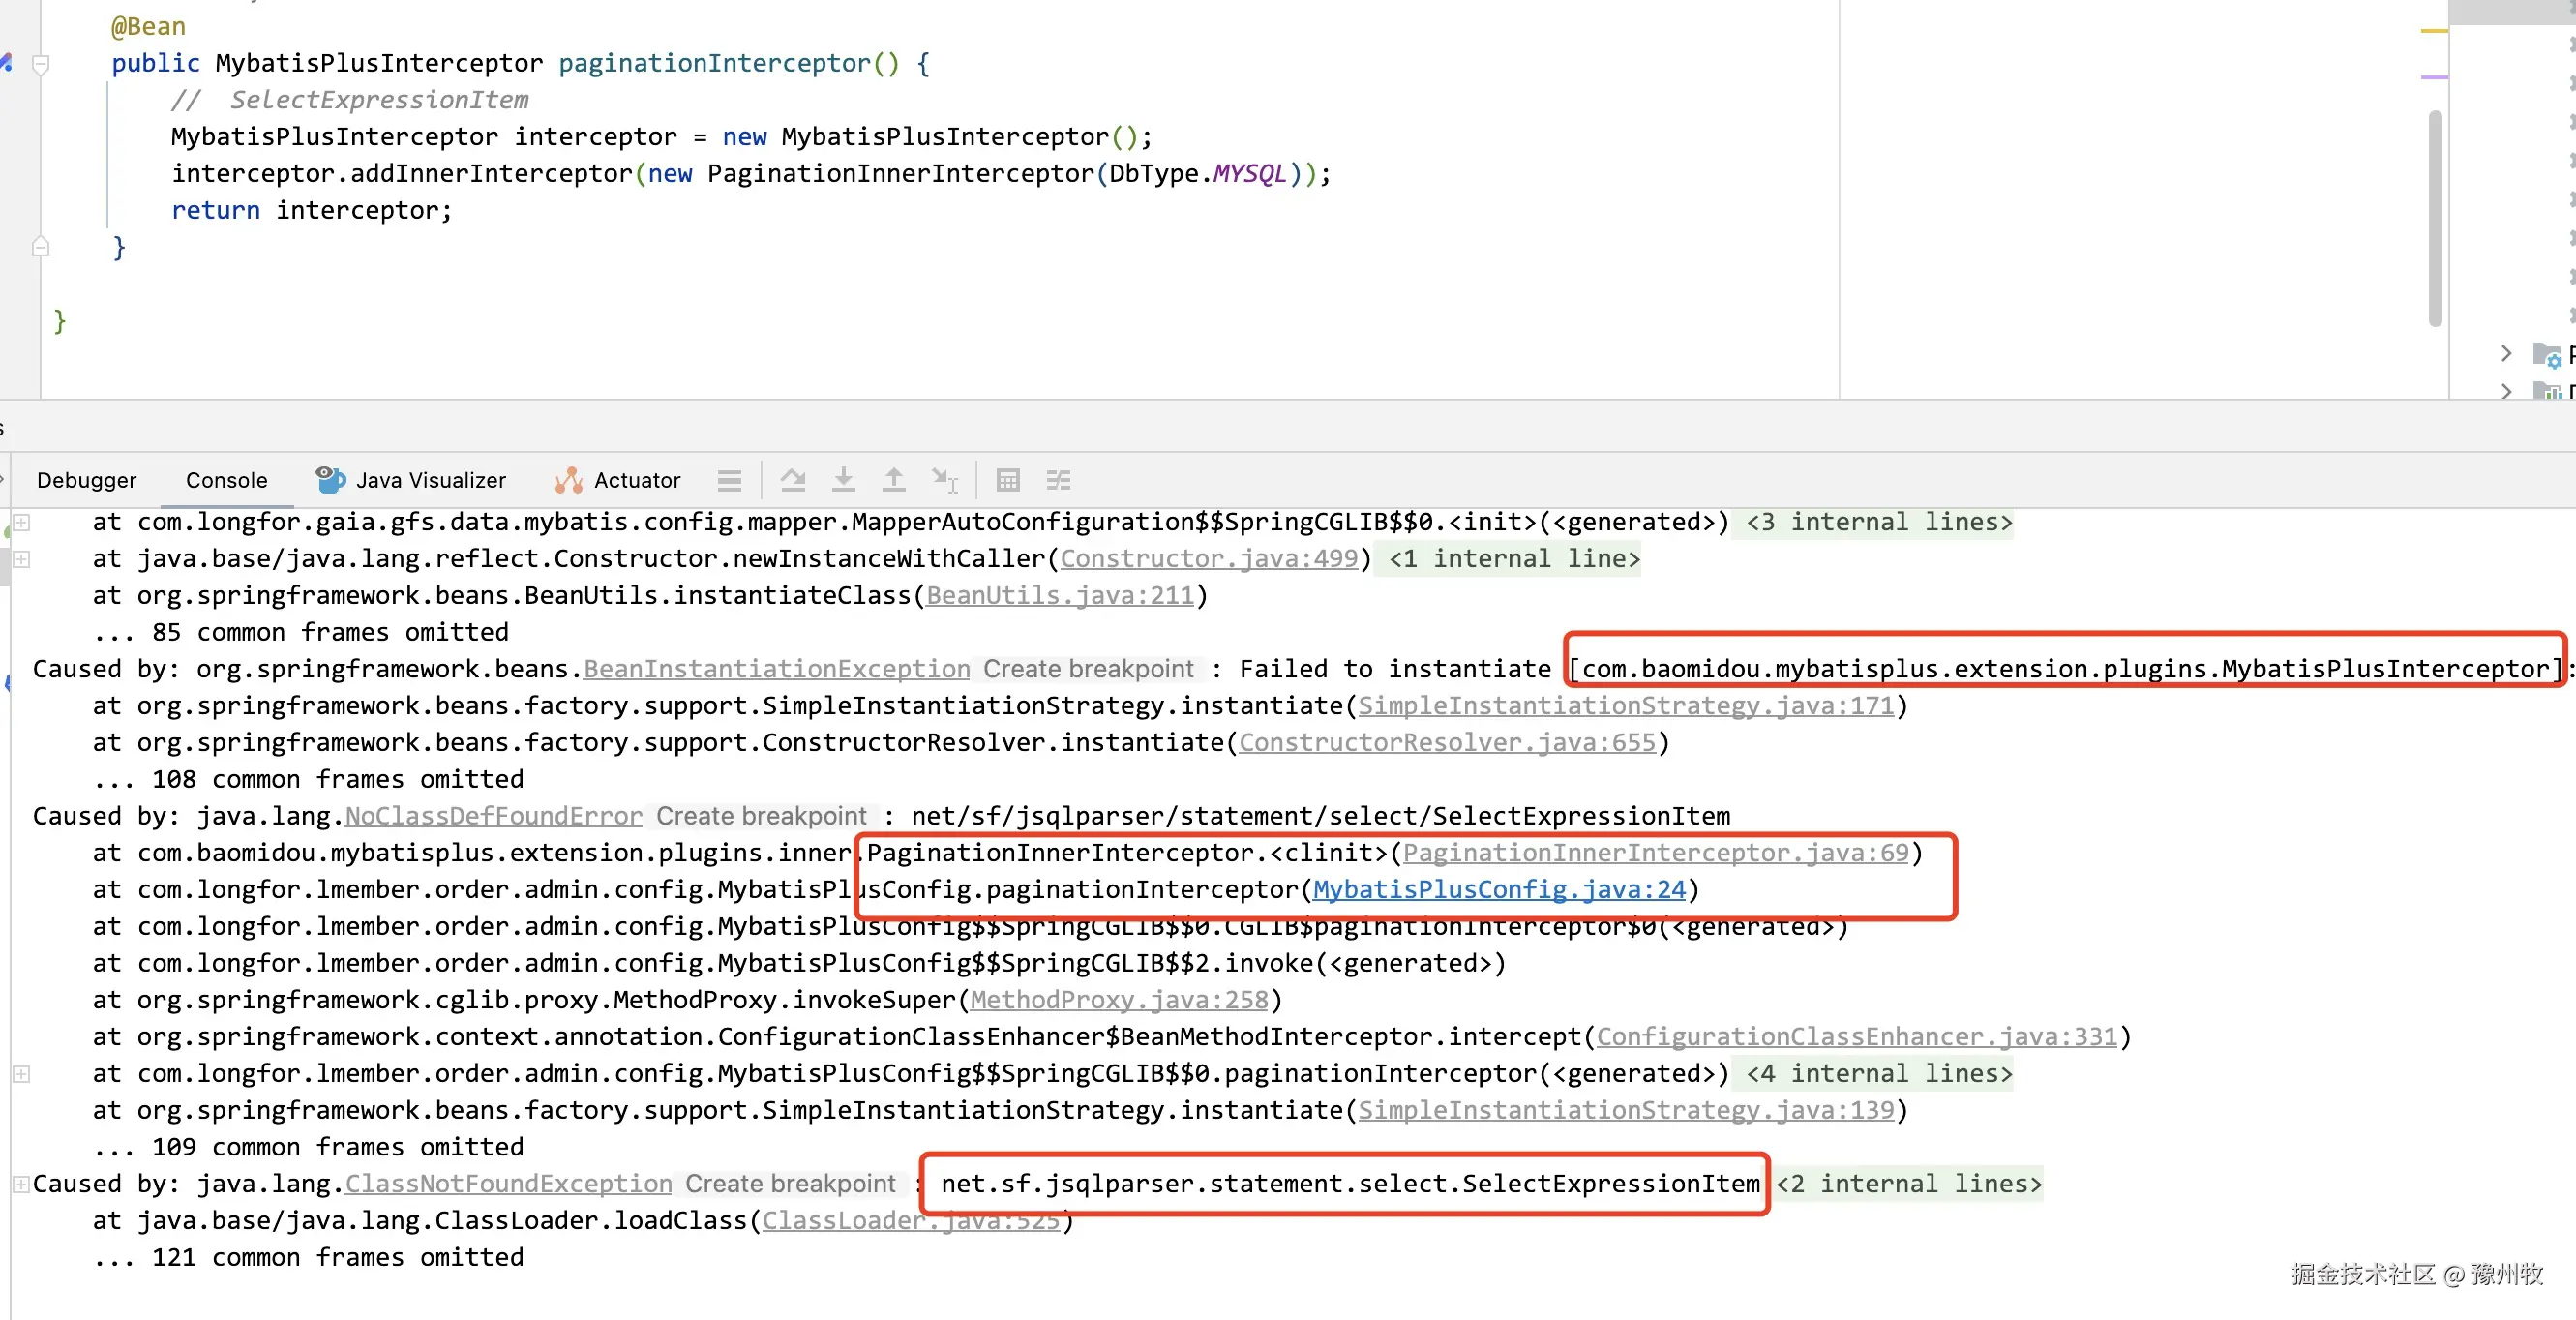Click the Step Over debugger icon
Viewport: 2576px width, 1320px height.
point(793,480)
